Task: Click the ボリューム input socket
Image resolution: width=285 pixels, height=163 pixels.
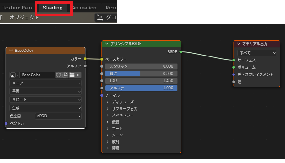Action: 234,67
